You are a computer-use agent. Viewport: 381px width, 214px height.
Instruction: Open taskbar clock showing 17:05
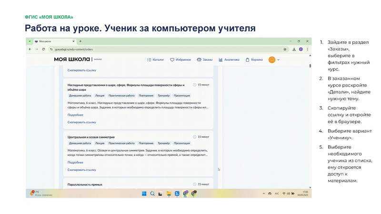click(x=303, y=194)
